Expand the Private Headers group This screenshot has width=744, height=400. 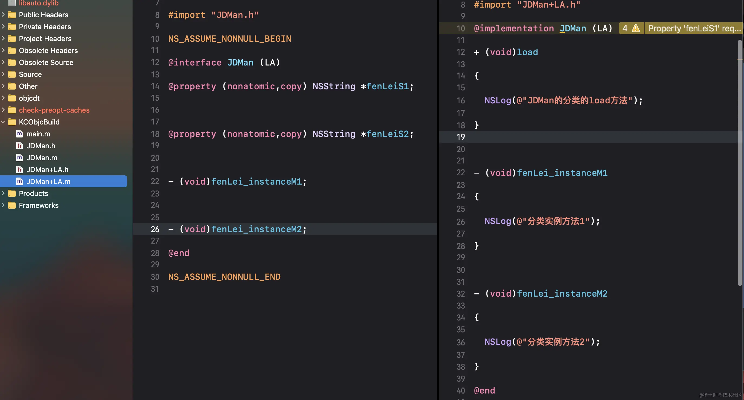pos(3,26)
